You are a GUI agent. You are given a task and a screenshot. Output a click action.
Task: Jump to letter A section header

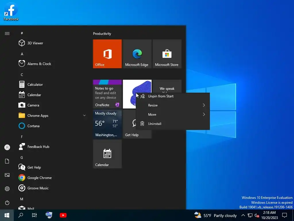22,54
